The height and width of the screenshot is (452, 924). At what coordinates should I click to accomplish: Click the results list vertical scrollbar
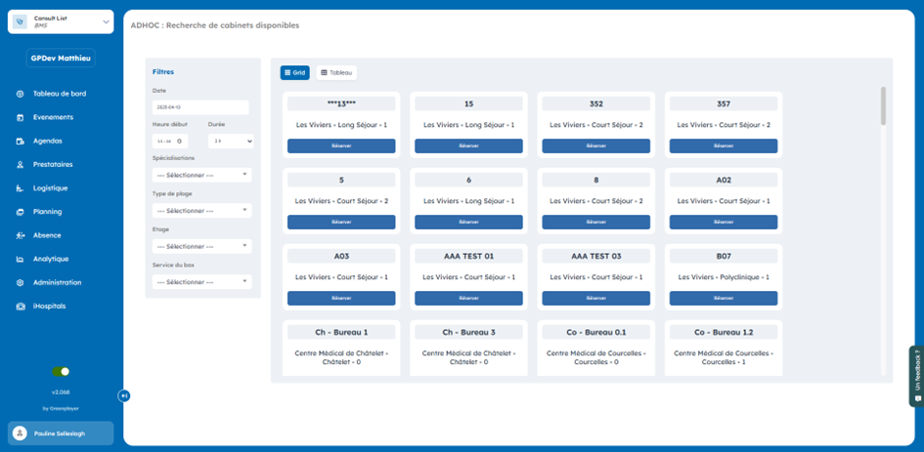(x=884, y=107)
